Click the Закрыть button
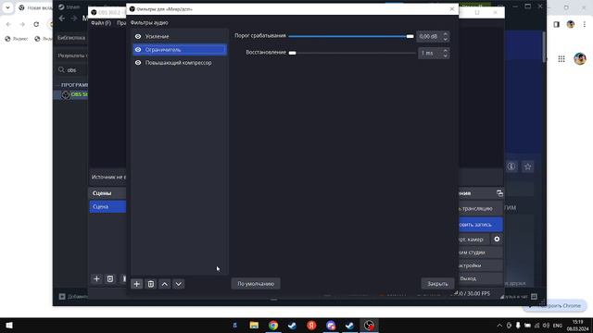The image size is (593, 333). click(437, 284)
